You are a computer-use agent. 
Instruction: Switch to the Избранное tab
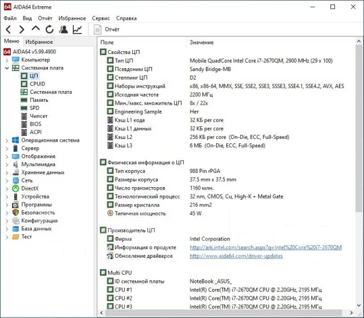39,42
